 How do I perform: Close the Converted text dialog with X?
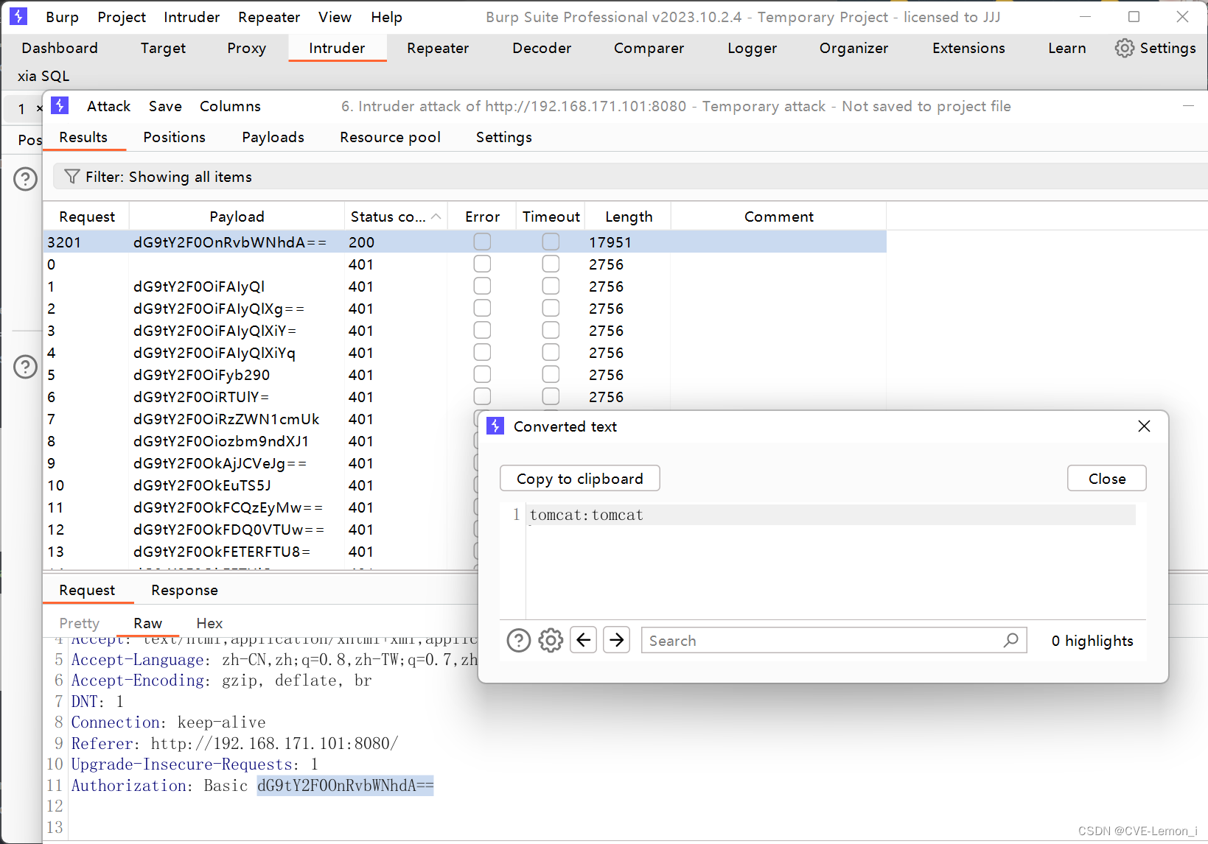click(x=1144, y=426)
